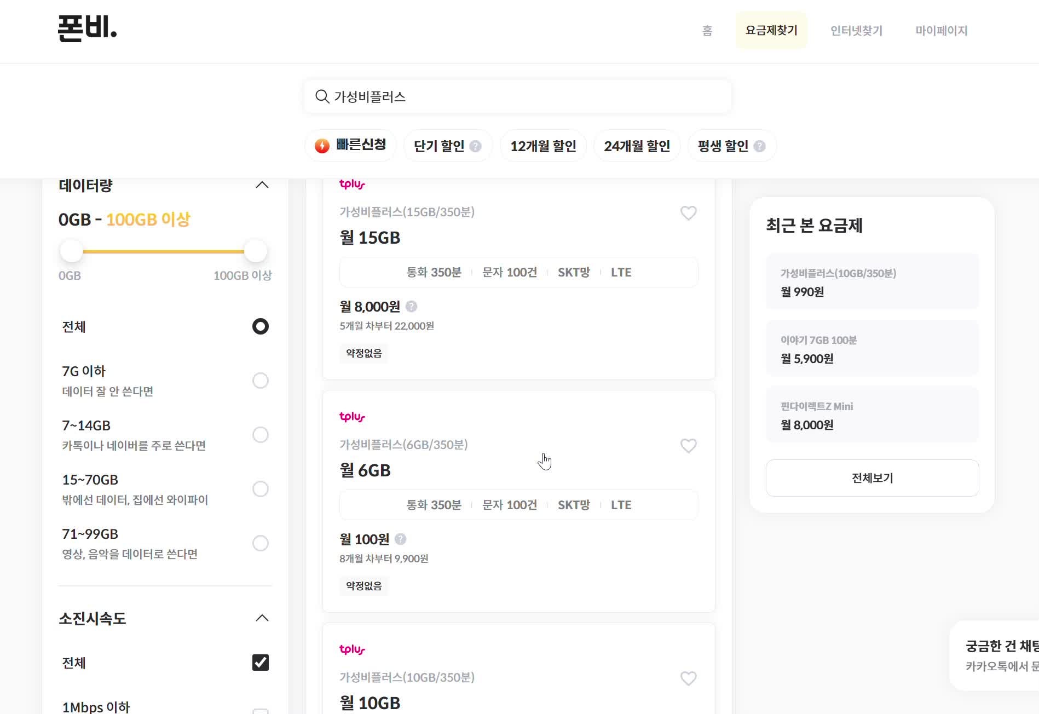Apply the 12개월 할인 filter
This screenshot has height=714, width=1039.
click(x=543, y=146)
